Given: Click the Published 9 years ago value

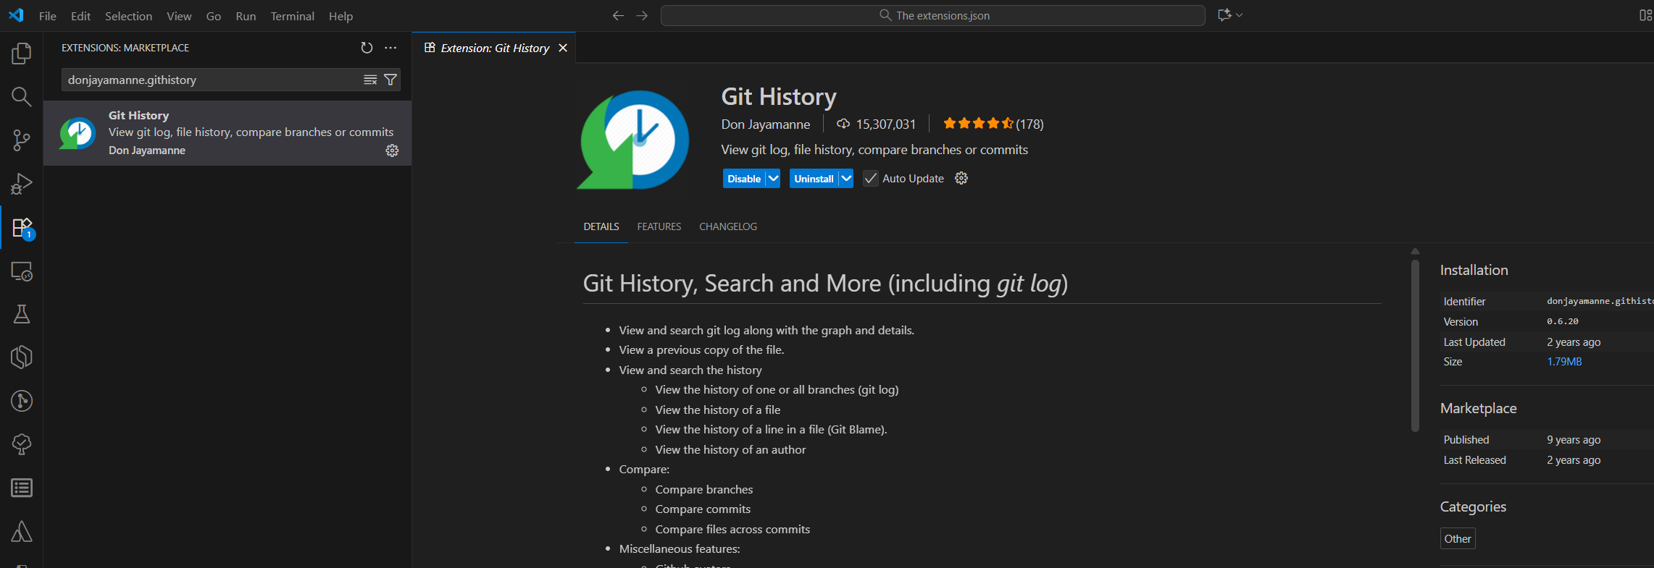Looking at the screenshot, I should 1574,440.
